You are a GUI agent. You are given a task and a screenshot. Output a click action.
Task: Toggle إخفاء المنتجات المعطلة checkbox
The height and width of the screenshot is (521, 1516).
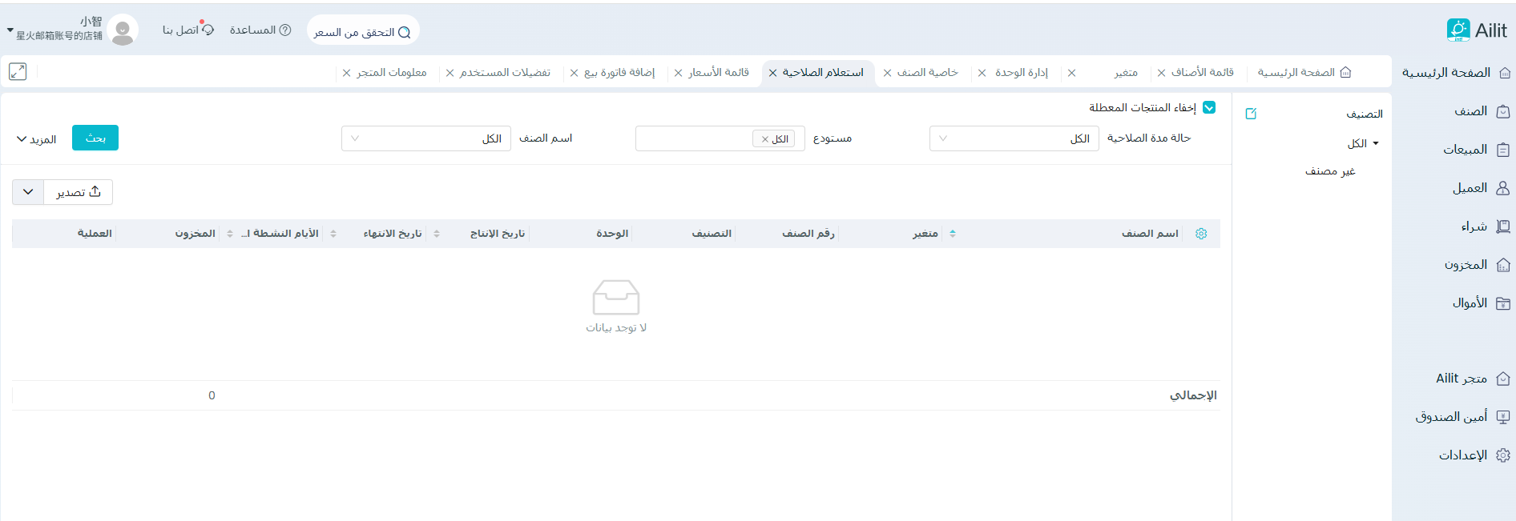pyautogui.click(x=1209, y=107)
